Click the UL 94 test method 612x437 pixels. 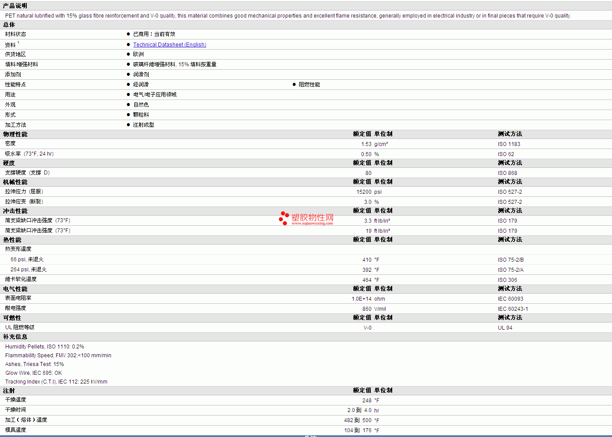pos(505,328)
